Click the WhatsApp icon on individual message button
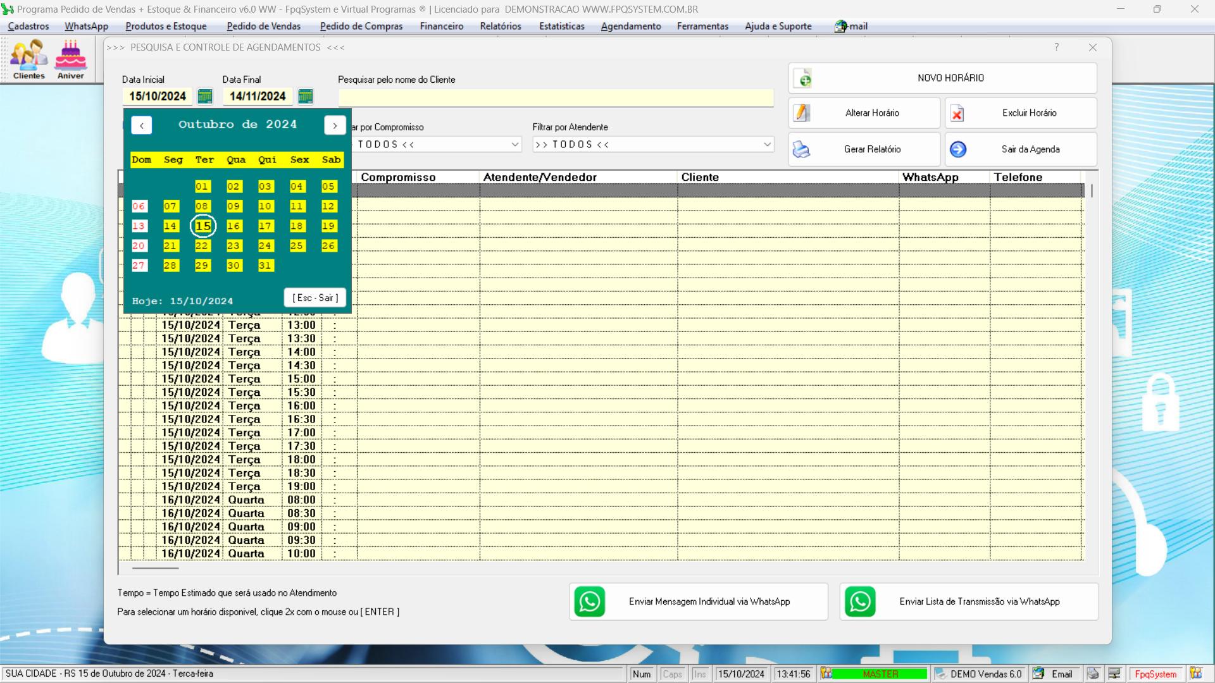The width and height of the screenshot is (1215, 683). 590,601
